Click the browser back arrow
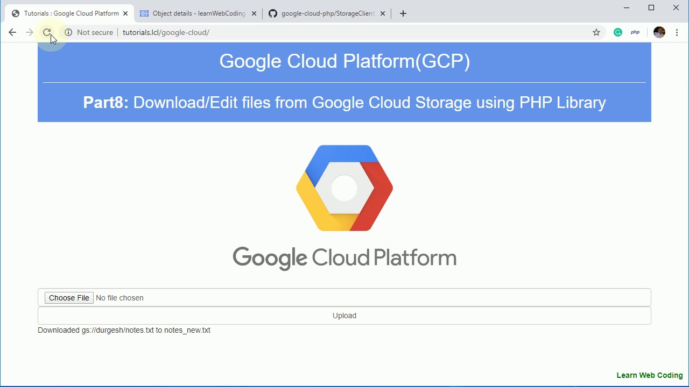Viewport: 689px width, 387px height. (x=12, y=32)
